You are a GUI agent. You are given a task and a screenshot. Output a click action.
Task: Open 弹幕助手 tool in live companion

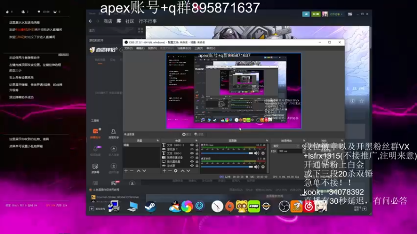click(95, 134)
